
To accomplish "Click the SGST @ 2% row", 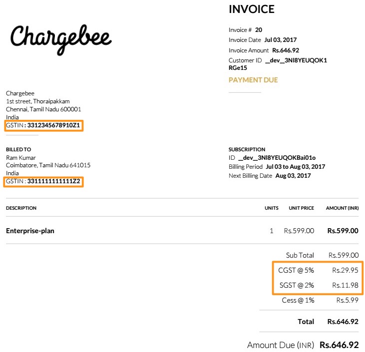I will 317,285.
